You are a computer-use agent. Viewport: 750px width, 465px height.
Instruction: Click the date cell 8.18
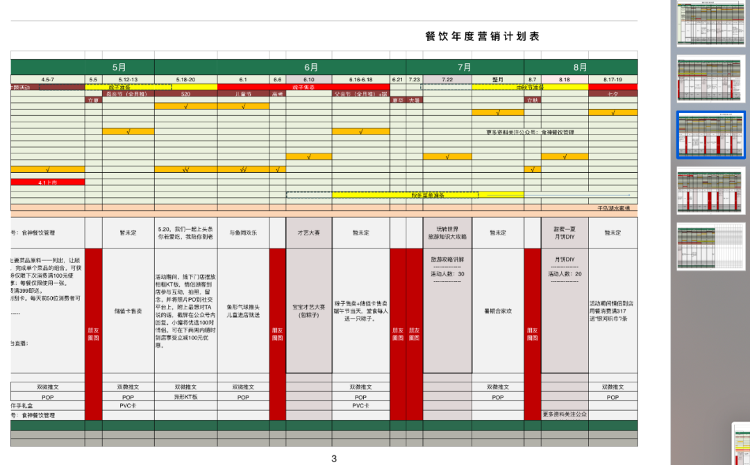point(565,79)
